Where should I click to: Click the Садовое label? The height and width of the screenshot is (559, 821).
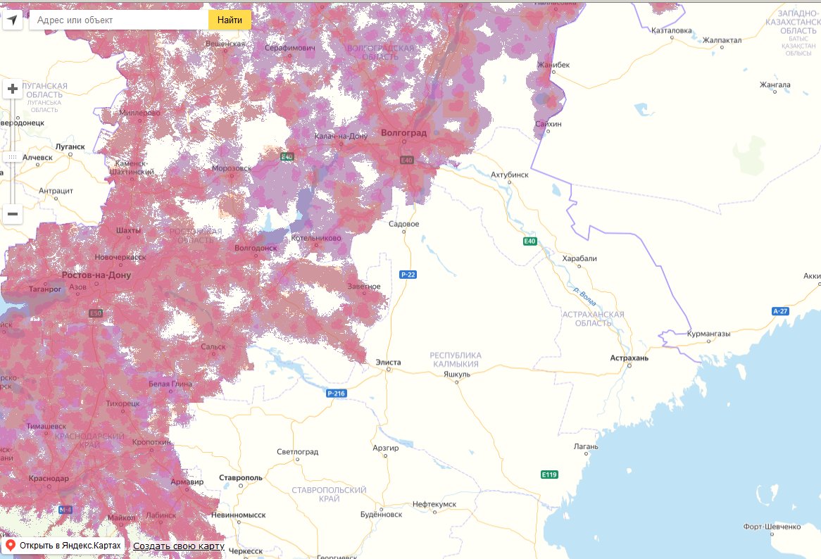(403, 223)
